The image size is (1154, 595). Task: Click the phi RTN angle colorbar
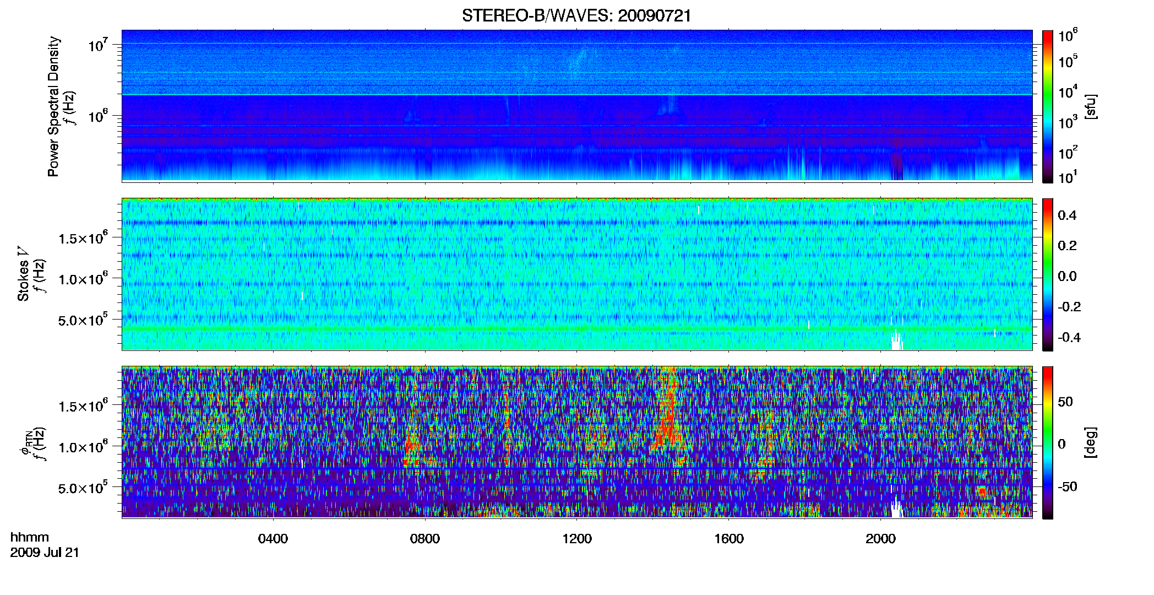(1048, 442)
